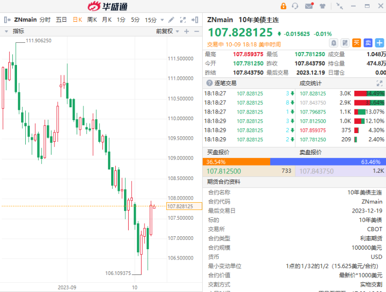
Task: Switch to the 周K chart tab
Action: [92, 20]
